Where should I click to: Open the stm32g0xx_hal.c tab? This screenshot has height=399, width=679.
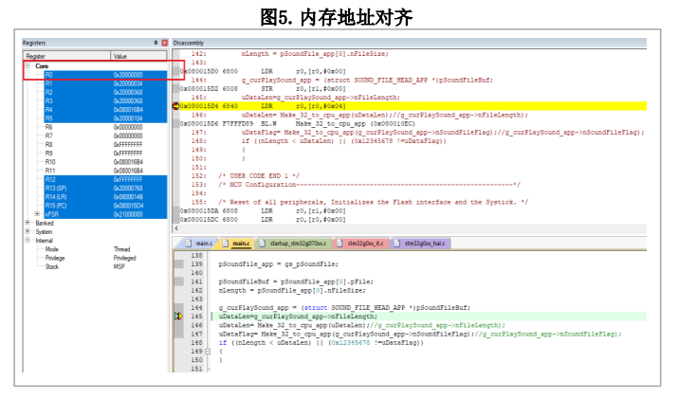click(420, 244)
